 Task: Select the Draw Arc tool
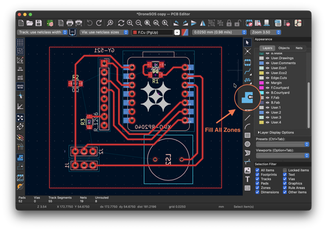click(247, 126)
